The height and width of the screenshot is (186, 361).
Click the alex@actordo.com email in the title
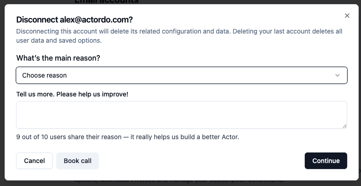pyautogui.click(x=95, y=20)
